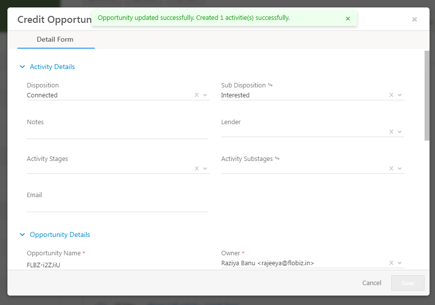Viewport: 435px width, 305px height.
Task: Open the Sub Disposition dropdown
Action: (400, 95)
